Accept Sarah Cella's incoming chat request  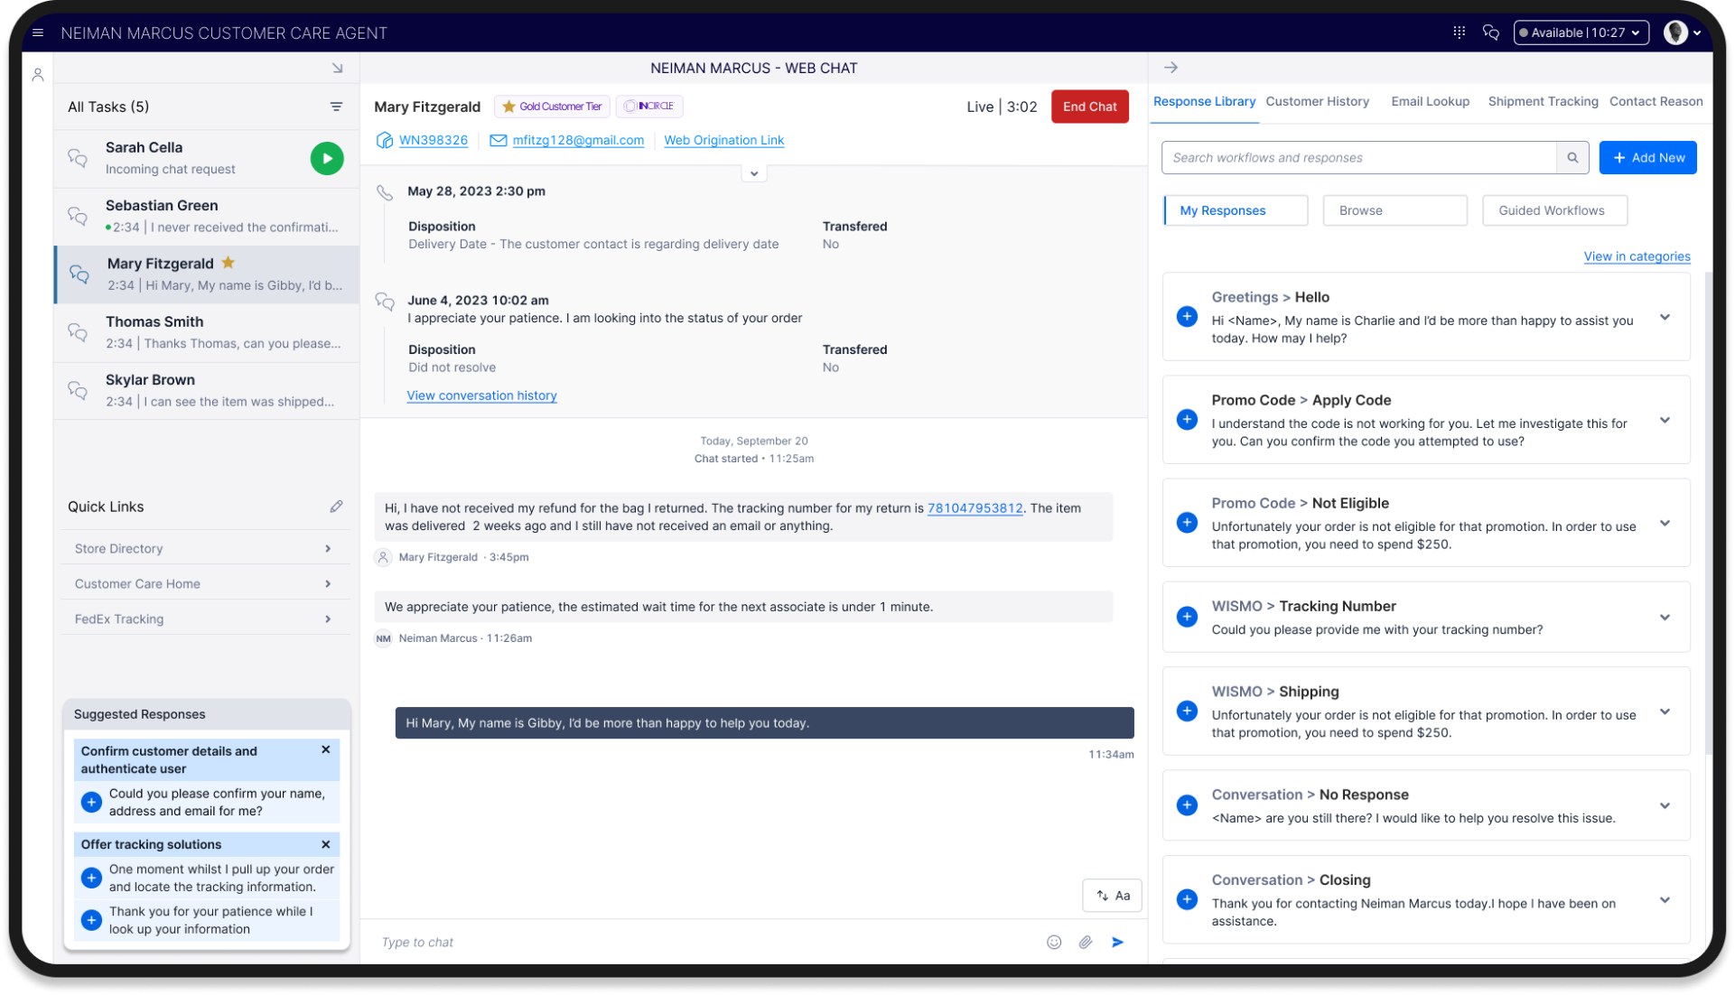(x=327, y=158)
